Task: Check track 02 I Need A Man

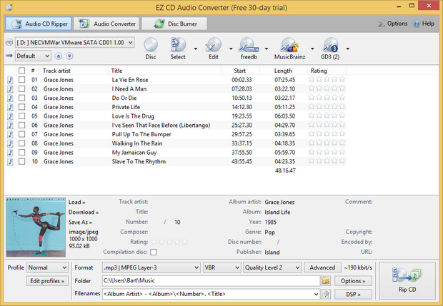Action: tap(21, 89)
